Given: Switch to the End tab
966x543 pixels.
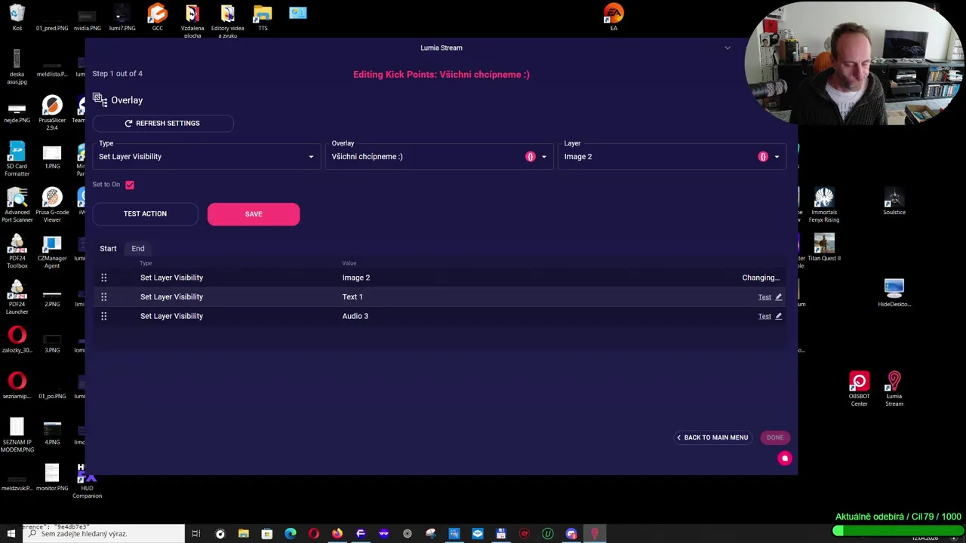Looking at the screenshot, I should [x=138, y=248].
